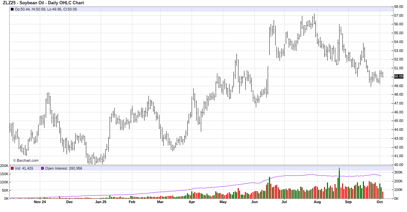Image resolution: width=407 pixels, height=212 pixels.
Task: Click the © Barchart.com watermark text
Action: 26,160
